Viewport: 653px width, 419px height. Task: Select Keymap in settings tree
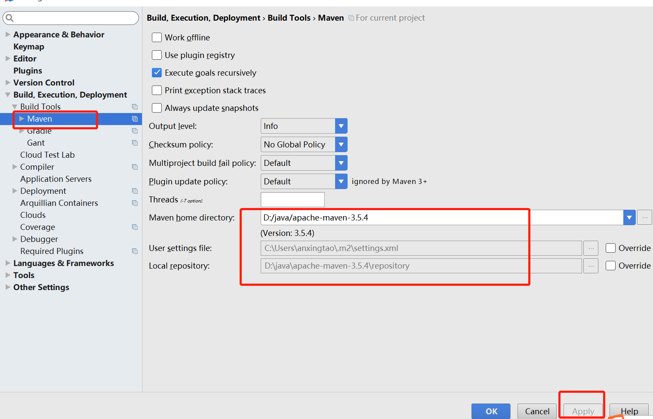29,46
